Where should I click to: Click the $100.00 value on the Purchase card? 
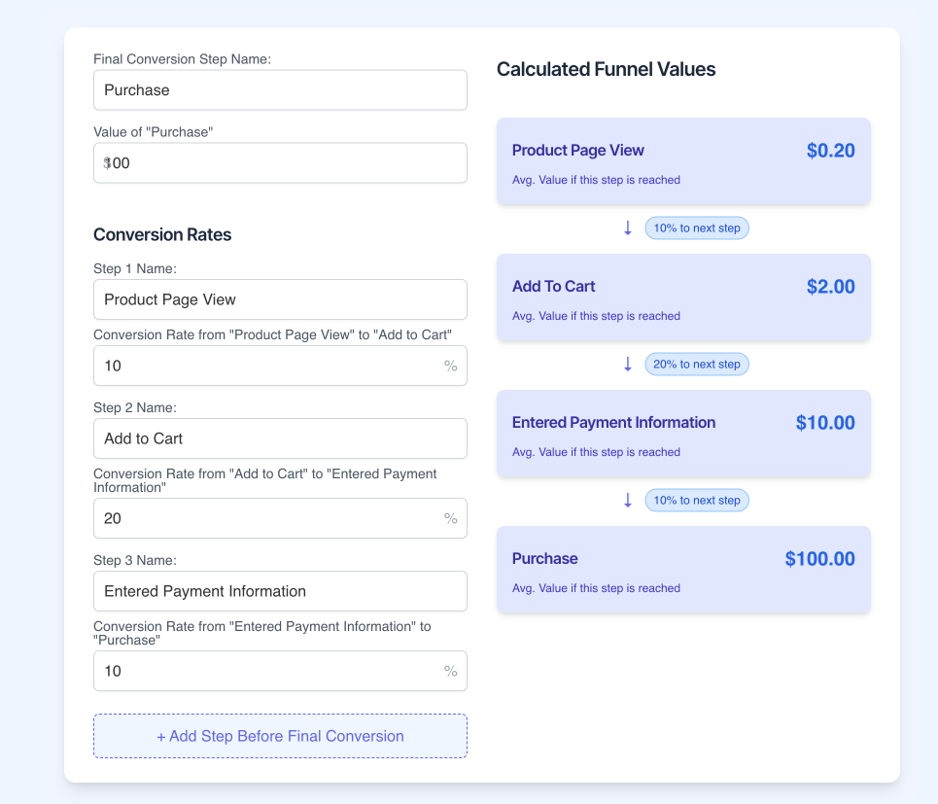(x=819, y=559)
